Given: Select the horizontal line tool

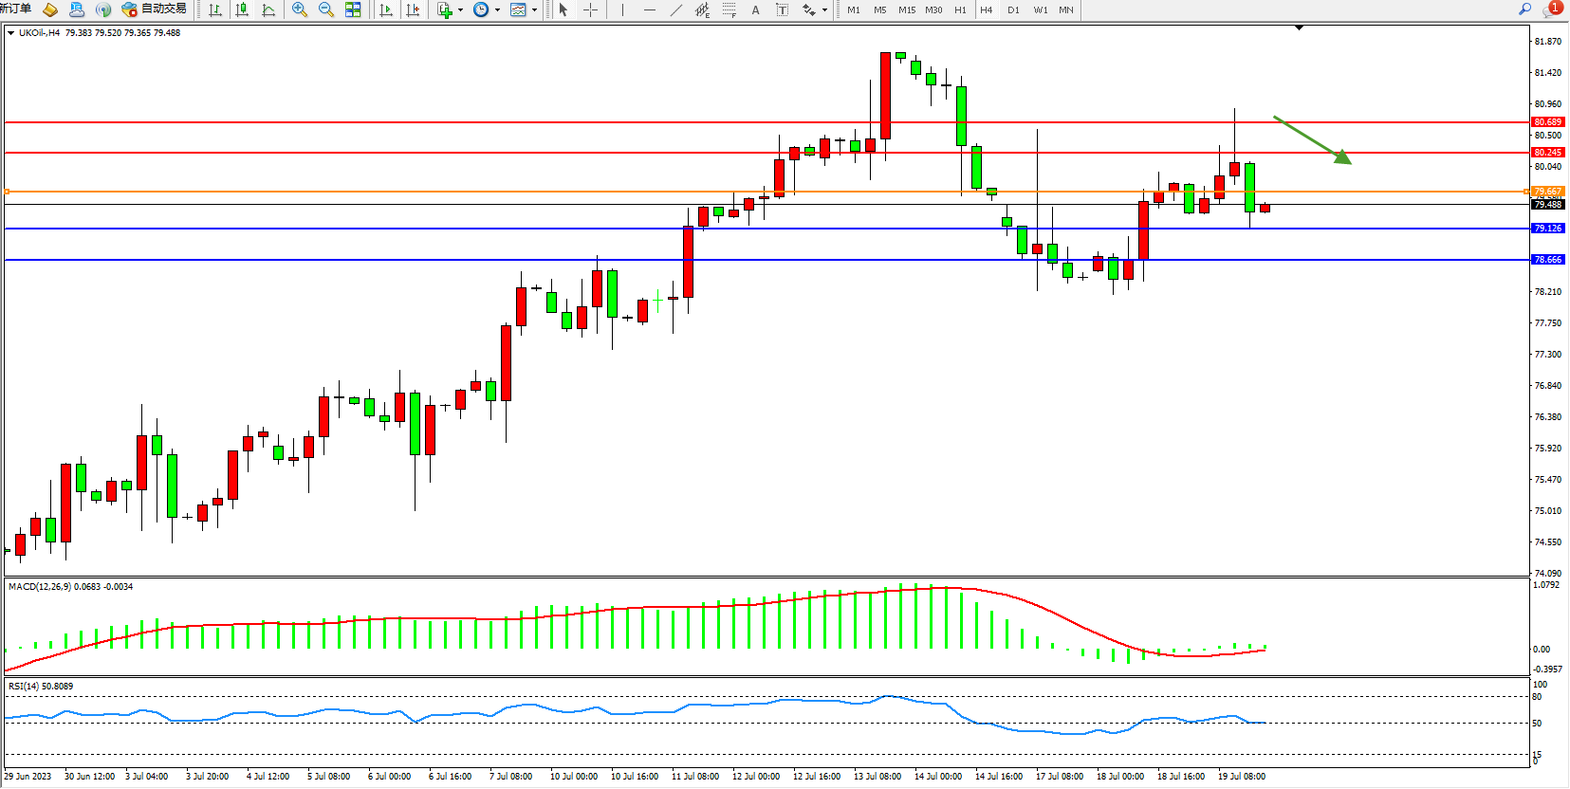Looking at the screenshot, I should click(649, 9).
